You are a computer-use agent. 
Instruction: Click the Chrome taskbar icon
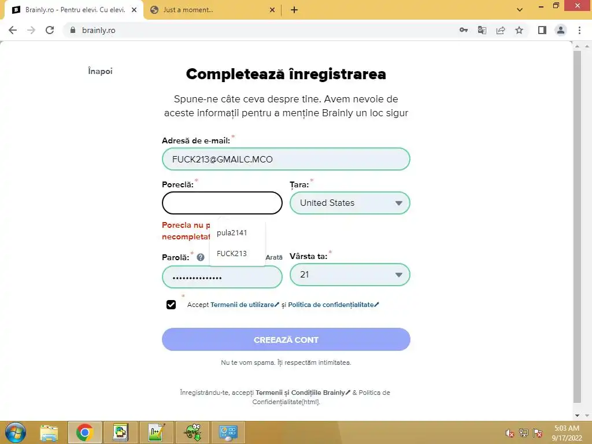(x=84, y=432)
